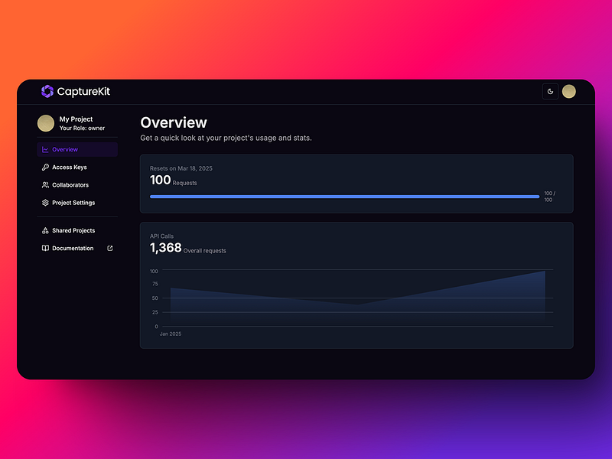612x459 pixels.
Task: Click "Your Role: owner" text
Action: 82,128
